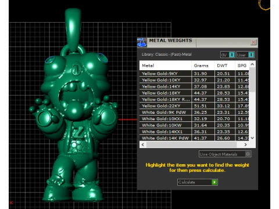Click the red X origin marker
279x209 pixels.
[11, 203]
